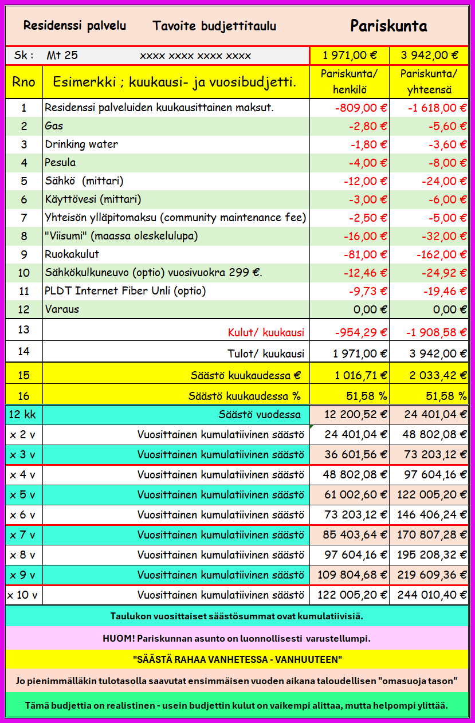Select income cell '3 942,00 €' in Sk row
The width and height of the screenshot is (475, 723).
click(429, 56)
